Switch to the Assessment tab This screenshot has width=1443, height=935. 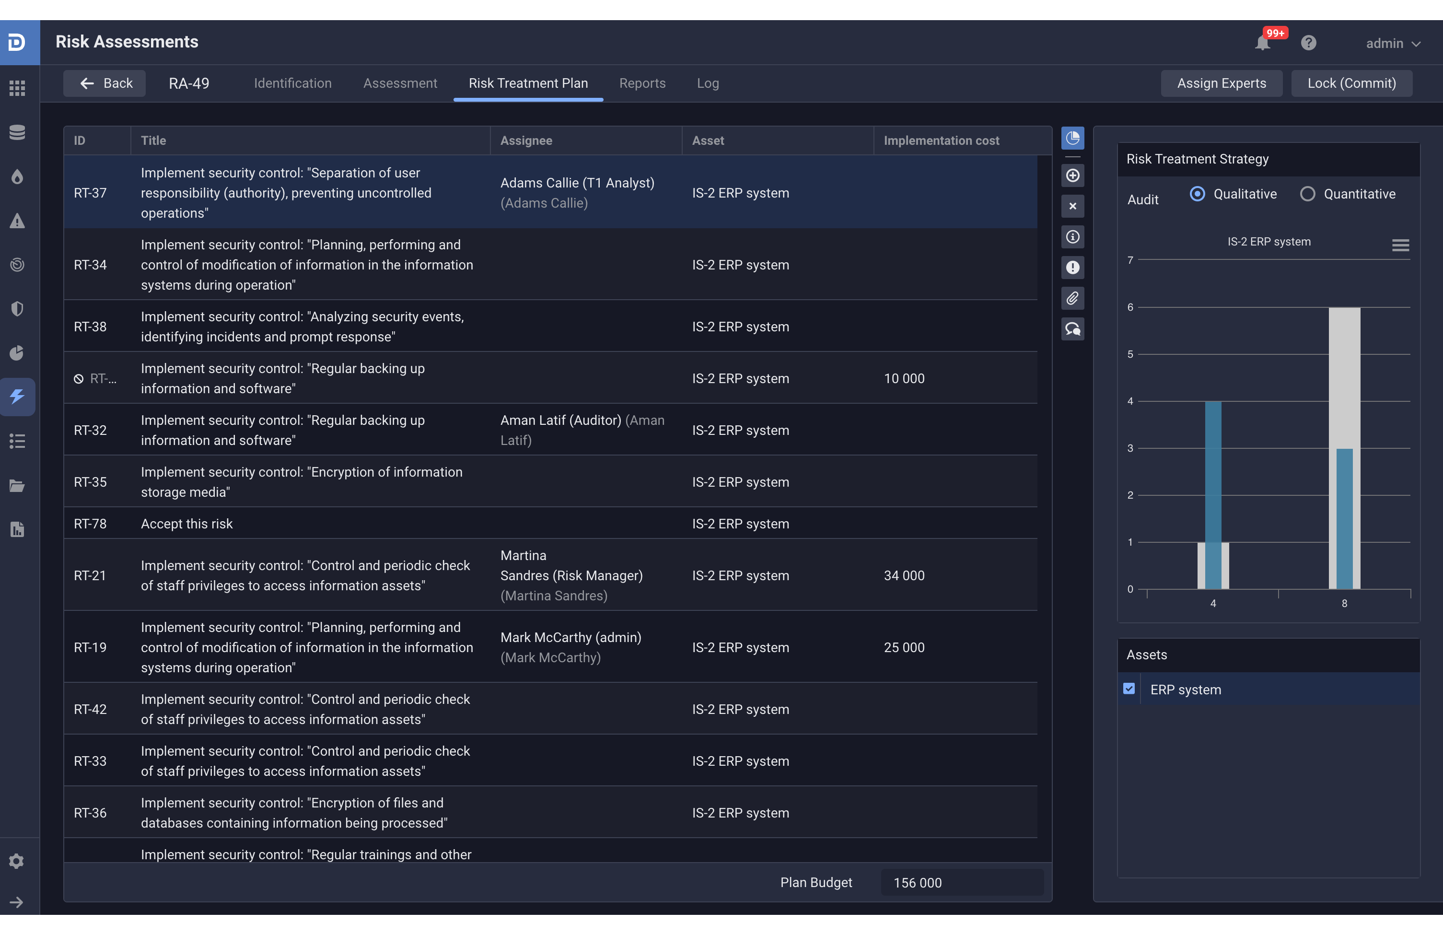(399, 83)
